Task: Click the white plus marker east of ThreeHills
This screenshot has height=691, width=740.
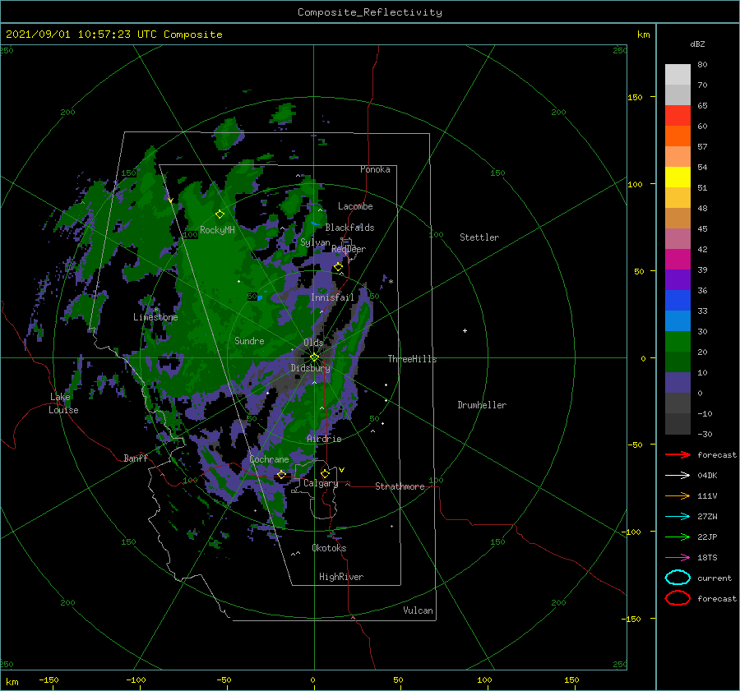Action: click(465, 330)
